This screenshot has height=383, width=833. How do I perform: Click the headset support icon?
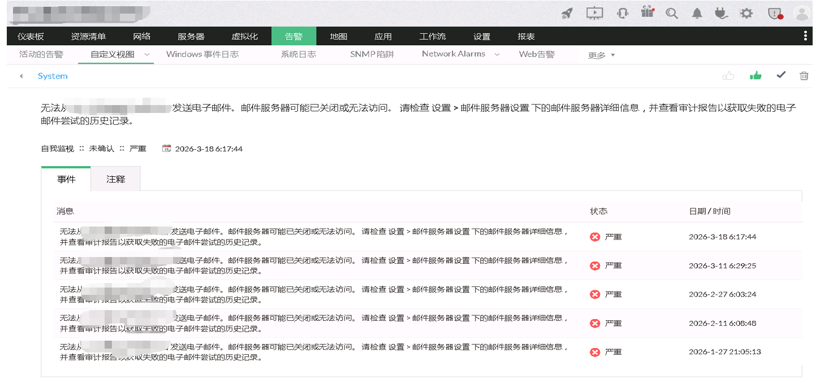tap(622, 14)
